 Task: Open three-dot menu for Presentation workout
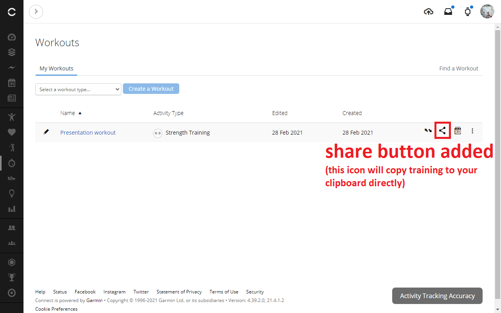(x=472, y=131)
